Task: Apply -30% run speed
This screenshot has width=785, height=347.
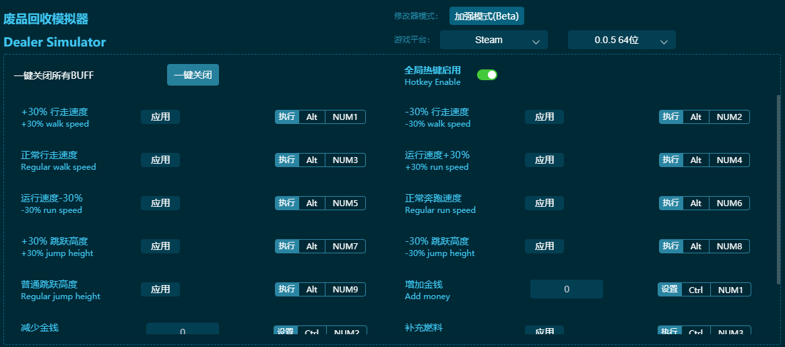Action: (160, 203)
